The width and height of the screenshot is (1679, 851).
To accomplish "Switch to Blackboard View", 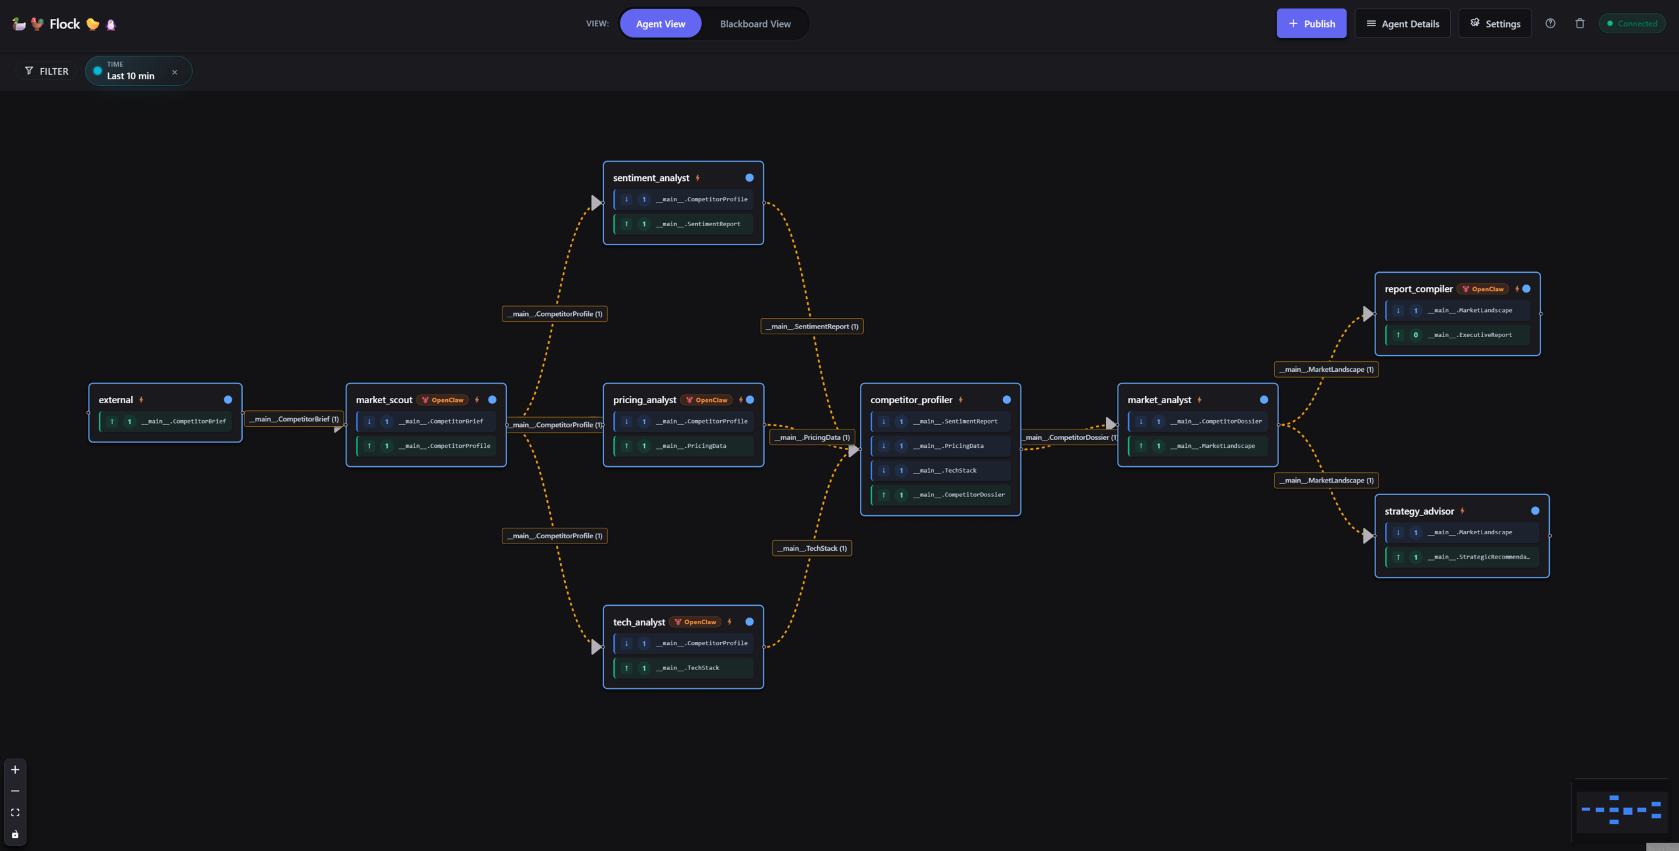I will [755, 24].
